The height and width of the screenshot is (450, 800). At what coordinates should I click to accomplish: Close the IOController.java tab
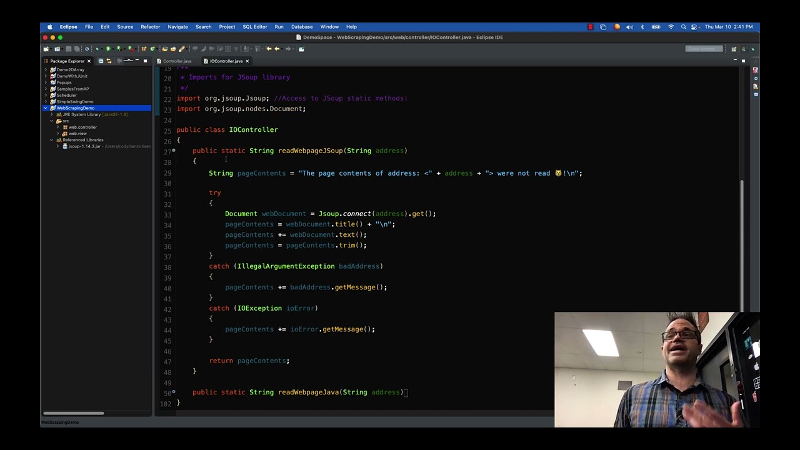pos(247,61)
